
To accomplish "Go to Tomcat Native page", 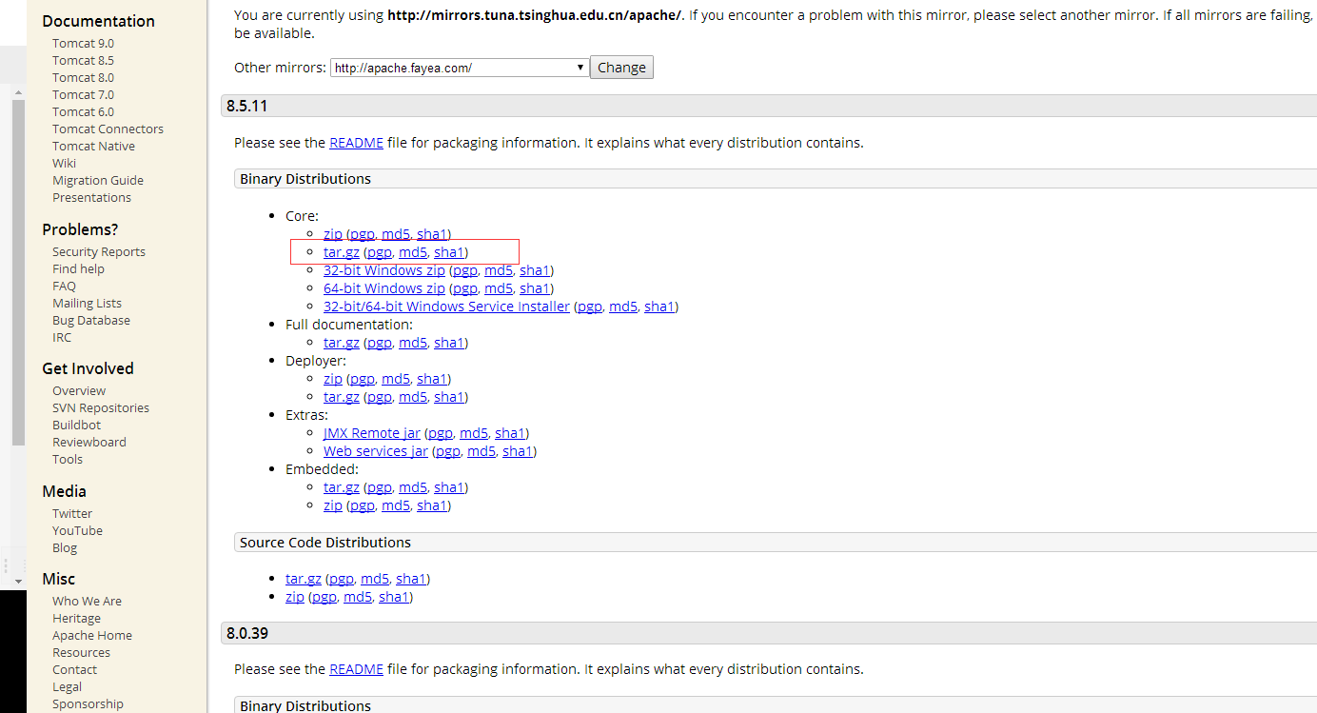I will coord(93,147).
